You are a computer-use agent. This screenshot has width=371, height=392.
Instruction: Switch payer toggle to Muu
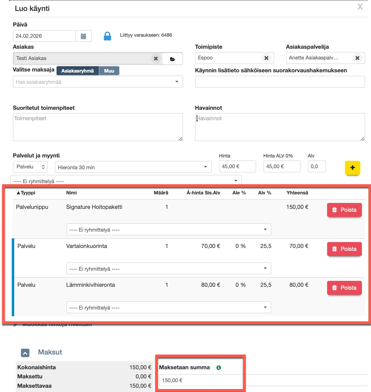point(109,71)
